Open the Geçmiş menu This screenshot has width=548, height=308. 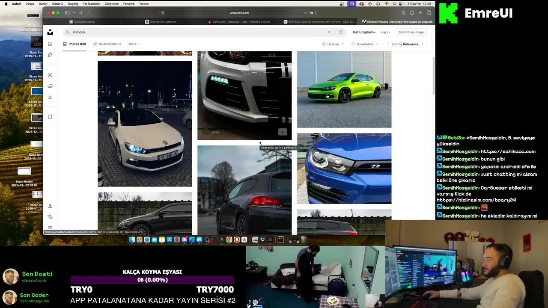(x=73, y=4)
